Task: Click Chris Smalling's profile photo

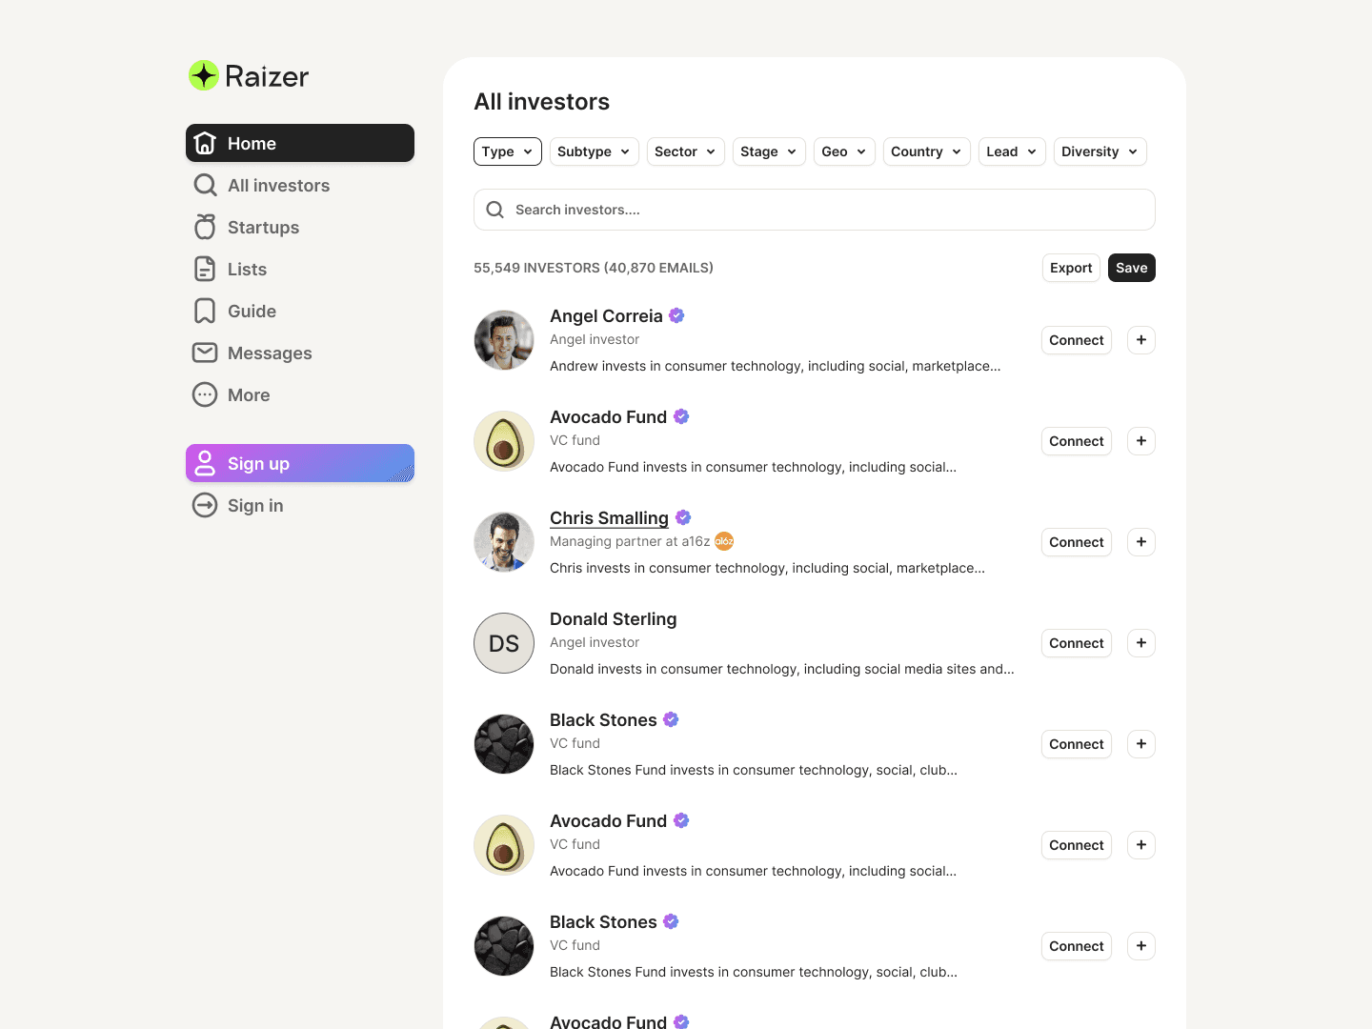Action: (504, 542)
